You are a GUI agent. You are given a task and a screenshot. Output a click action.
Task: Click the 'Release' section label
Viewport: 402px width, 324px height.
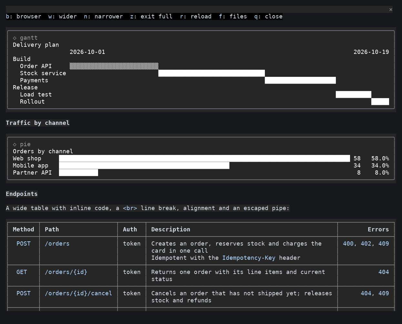coord(25,87)
